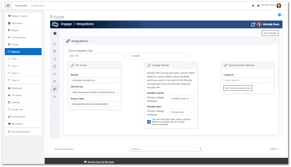Open My courses
The width and height of the screenshot is (291, 167).
[23, 124]
